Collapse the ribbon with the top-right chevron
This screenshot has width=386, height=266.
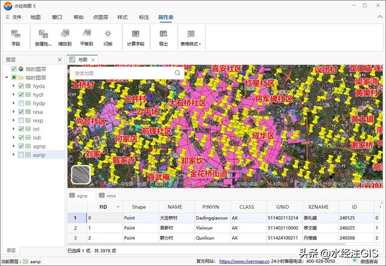pos(380,17)
